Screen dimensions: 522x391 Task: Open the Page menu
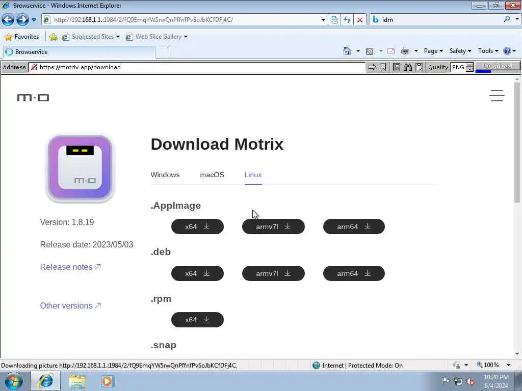[433, 51]
